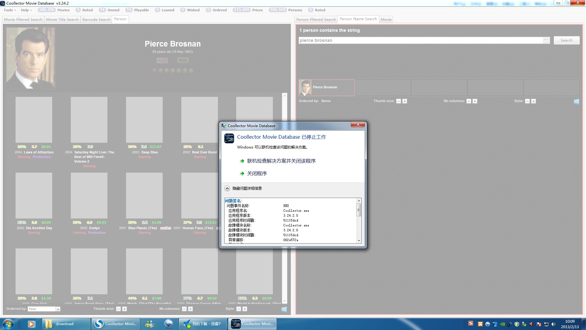Open Windows Start button
This screenshot has height=330, width=586.
pos(8,324)
